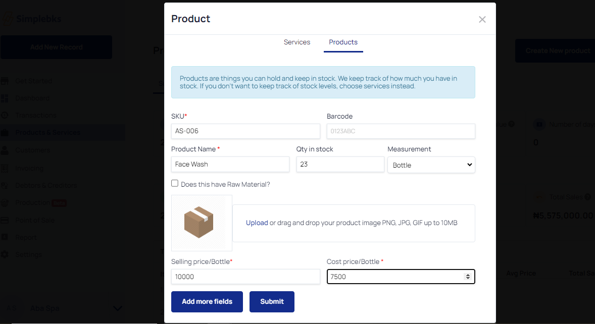Switch to the Services tab

(296, 42)
